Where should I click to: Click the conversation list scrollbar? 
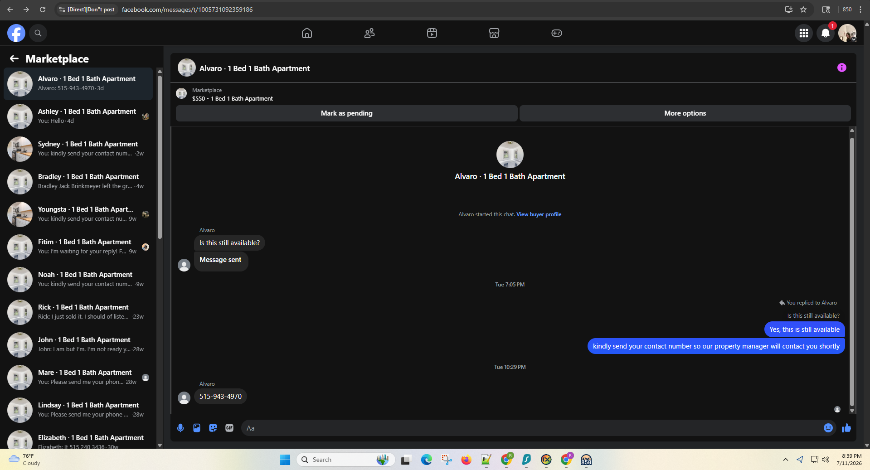point(160,157)
